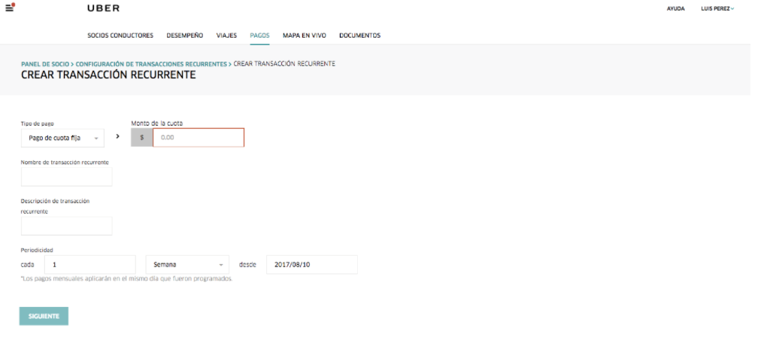The width and height of the screenshot is (758, 340).
Task: Switch to Socios Conductores tab
Action: (x=132, y=35)
